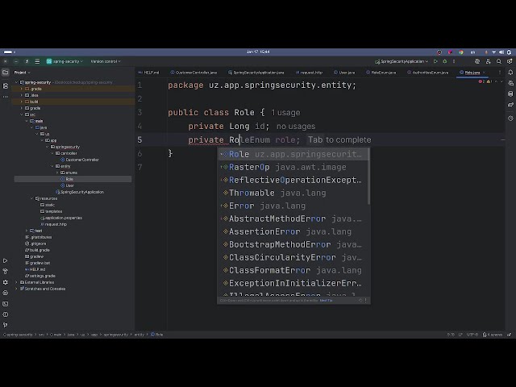The height and width of the screenshot is (387, 516).
Task: Open User class in project tree
Action: click(x=68, y=185)
